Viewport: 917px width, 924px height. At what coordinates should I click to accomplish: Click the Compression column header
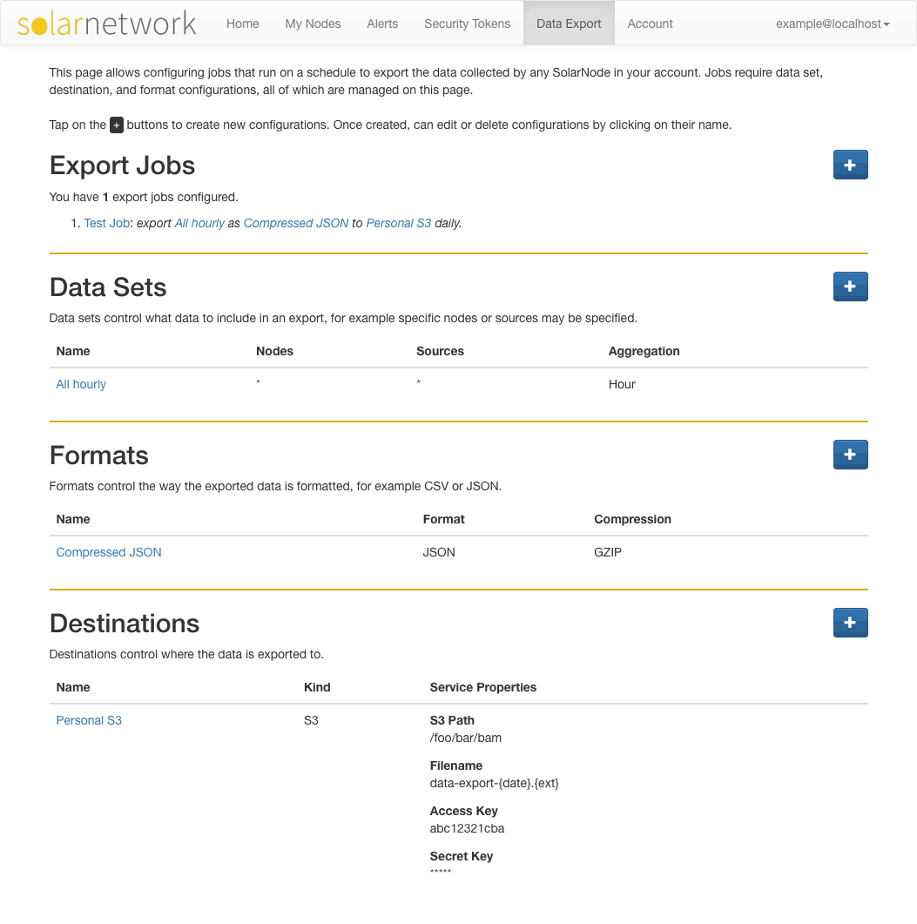(632, 519)
